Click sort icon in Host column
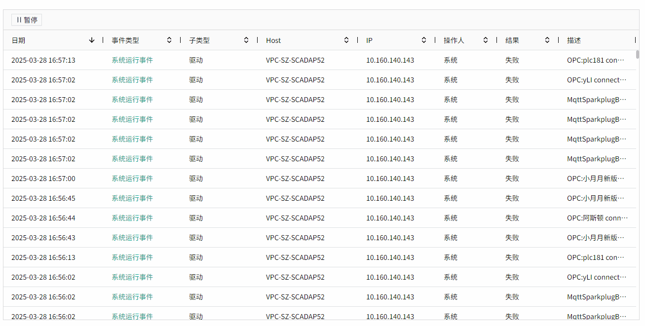 346,40
